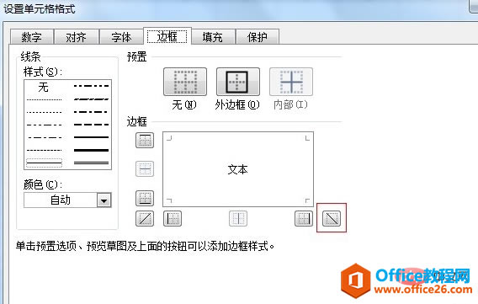Select the thin solid line style

click(45, 163)
